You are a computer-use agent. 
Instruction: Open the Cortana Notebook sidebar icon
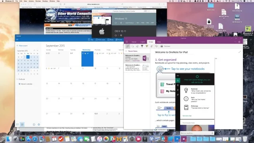click(x=178, y=85)
